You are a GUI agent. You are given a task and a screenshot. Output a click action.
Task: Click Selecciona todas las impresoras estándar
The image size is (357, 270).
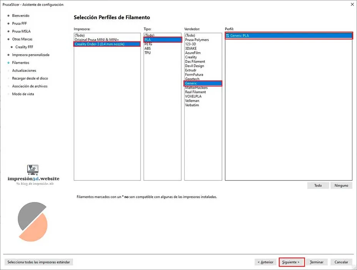(38, 262)
